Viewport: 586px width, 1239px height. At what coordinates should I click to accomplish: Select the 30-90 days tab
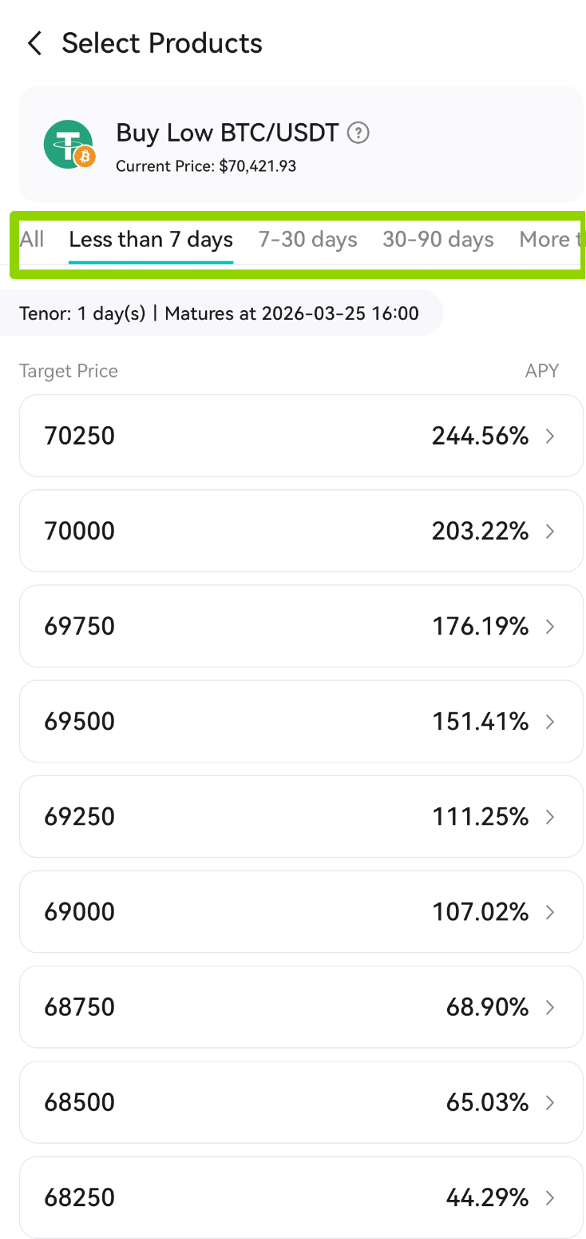pos(438,240)
